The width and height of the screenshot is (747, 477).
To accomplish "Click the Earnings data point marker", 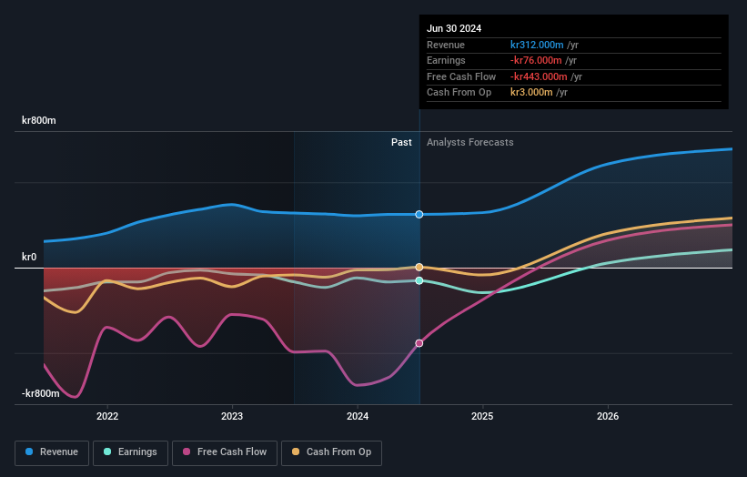I will (x=419, y=280).
